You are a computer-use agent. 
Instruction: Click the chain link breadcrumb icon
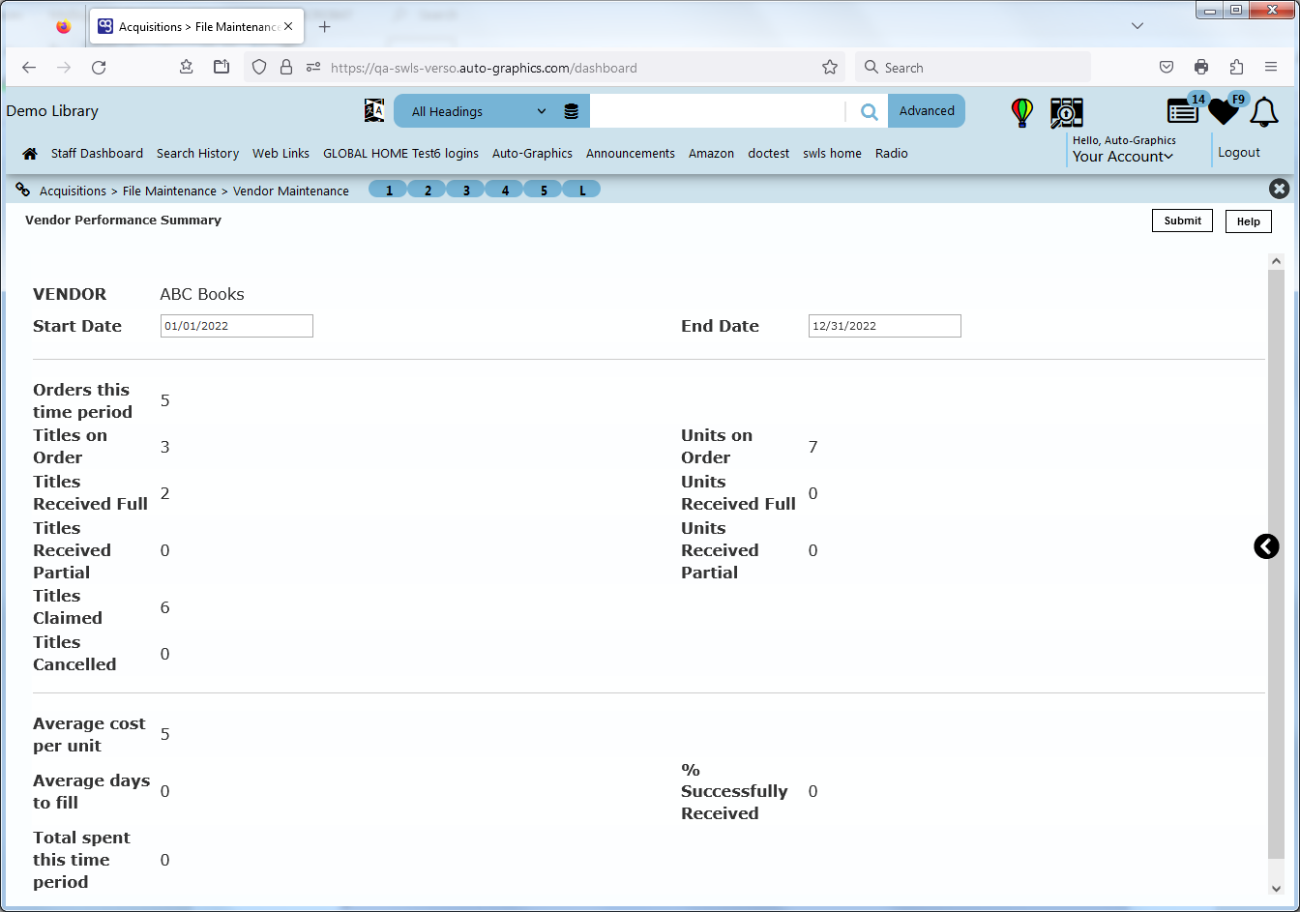pos(23,190)
